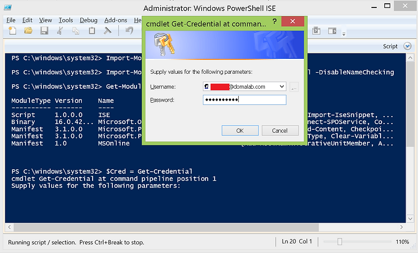Expand the Script pane chevron
Screen dimensions: 418x253
point(407,47)
